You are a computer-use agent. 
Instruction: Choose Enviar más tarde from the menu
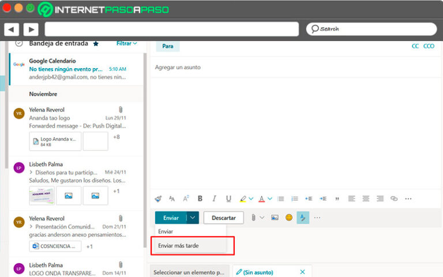coord(178,245)
